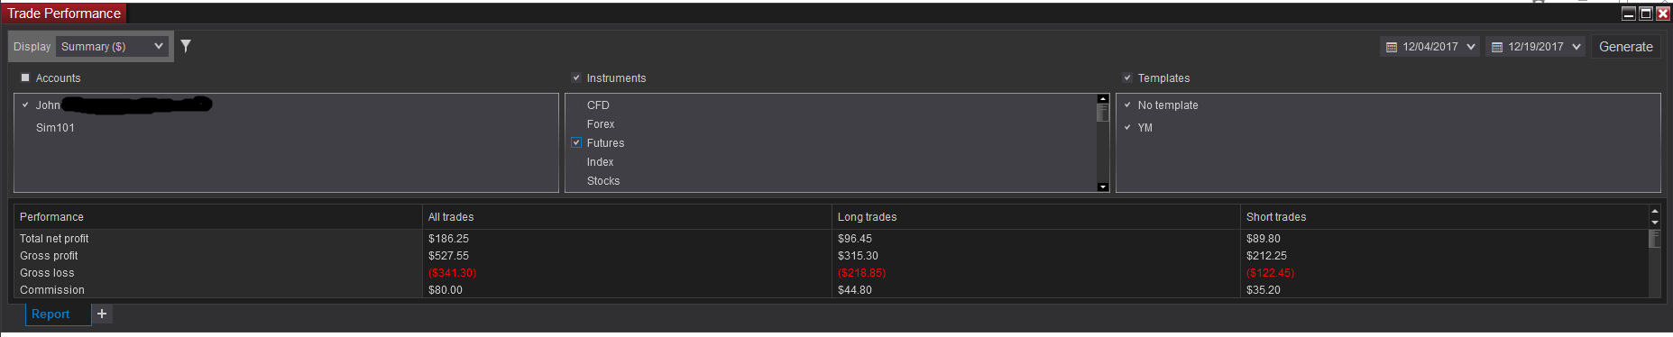The width and height of the screenshot is (1673, 337).
Task: Switch to the Report tab
Action: coord(51,314)
